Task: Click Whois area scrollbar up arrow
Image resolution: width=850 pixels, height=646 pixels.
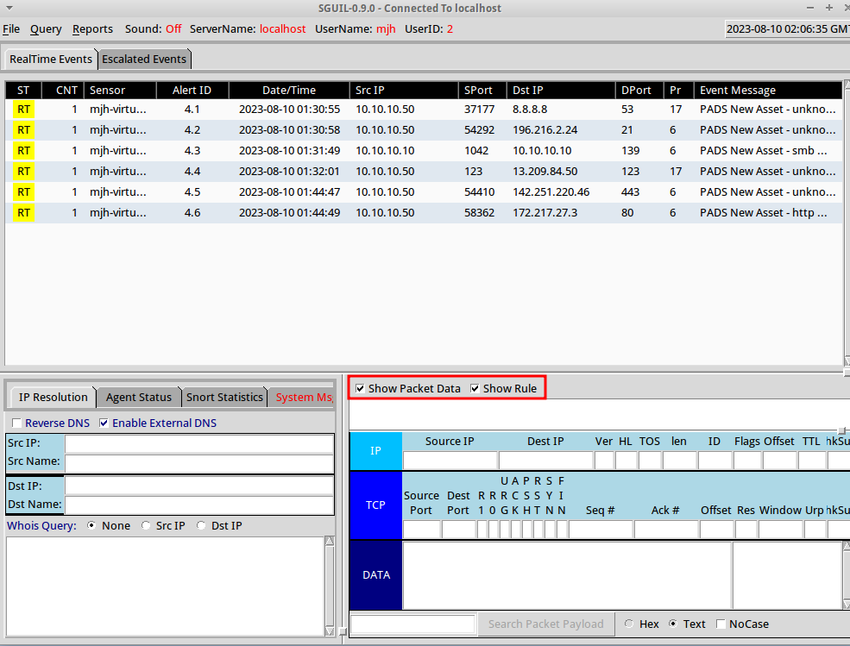Action: pos(330,541)
